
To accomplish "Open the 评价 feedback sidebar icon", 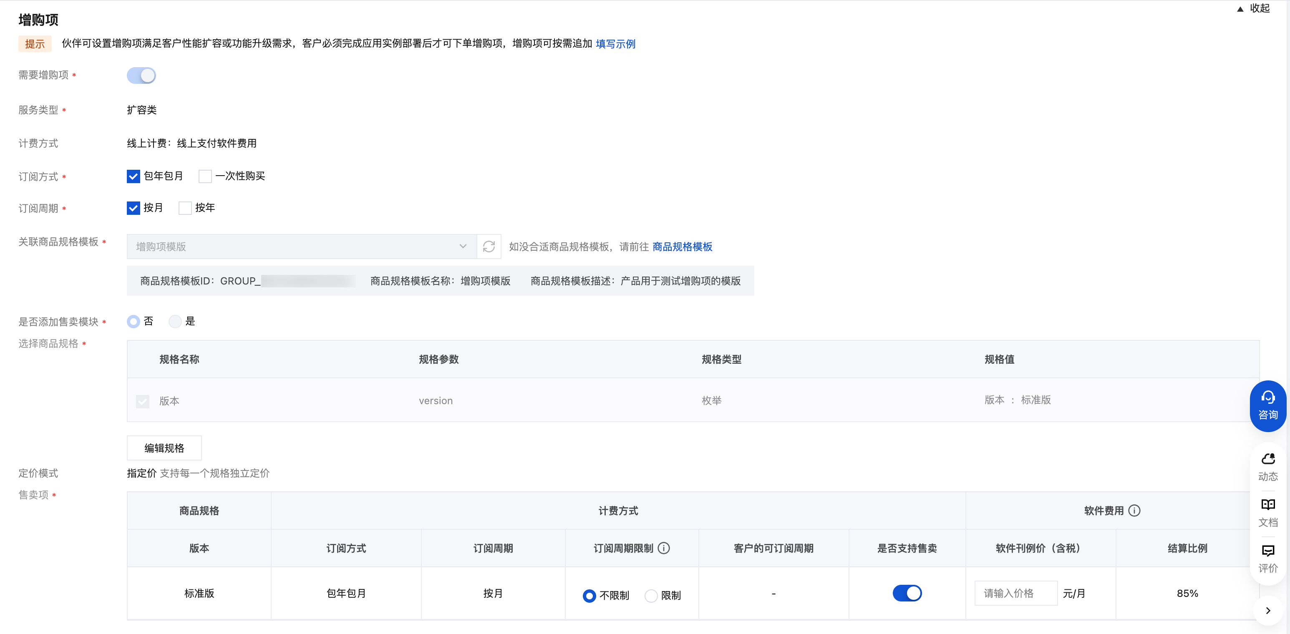I will point(1267,559).
